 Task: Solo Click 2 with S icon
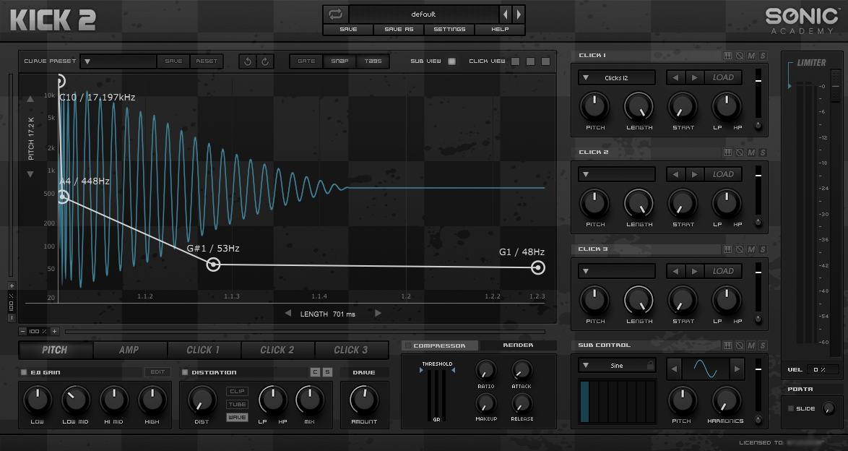(x=763, y=153)
